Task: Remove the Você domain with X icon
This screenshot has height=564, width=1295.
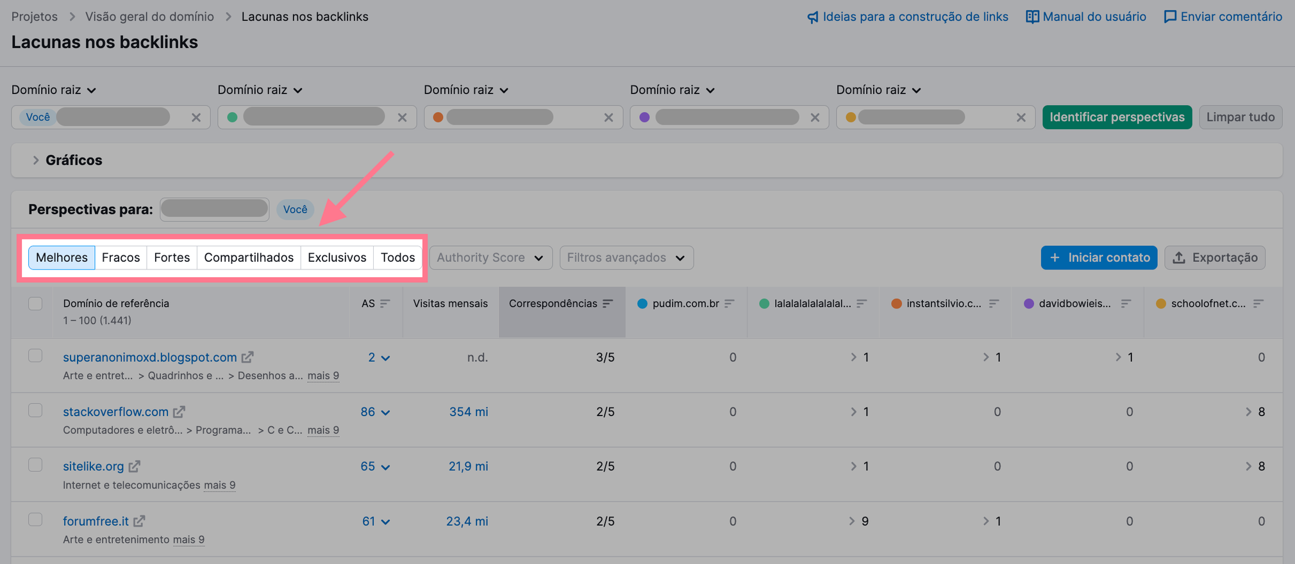Action: pos(196,117)
